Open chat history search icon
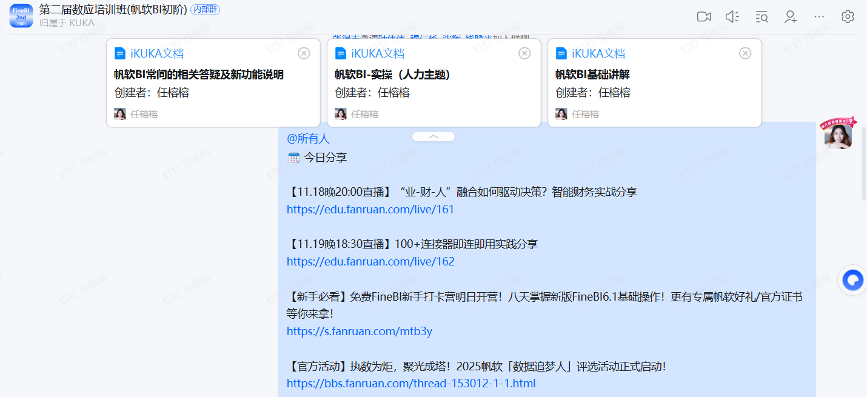This screenshot has height=397, width=867. (x=762, y=17)
